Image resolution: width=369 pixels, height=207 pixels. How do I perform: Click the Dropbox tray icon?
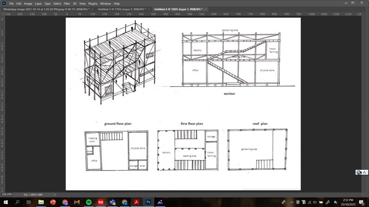click(x=298, y=202)
